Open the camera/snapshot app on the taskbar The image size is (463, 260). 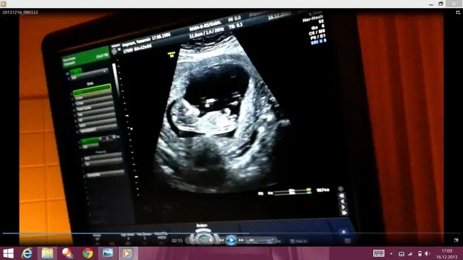[67, 253]
